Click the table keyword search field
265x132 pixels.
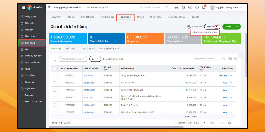(x=207, y=59)
